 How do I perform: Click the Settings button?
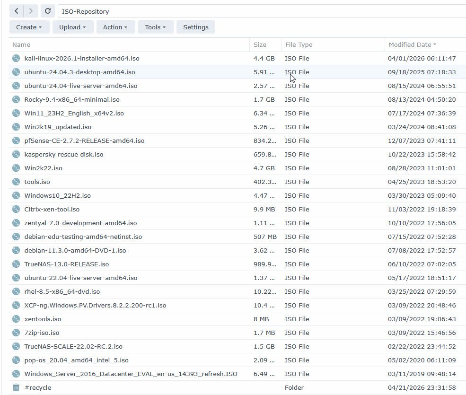pos(195,27)
